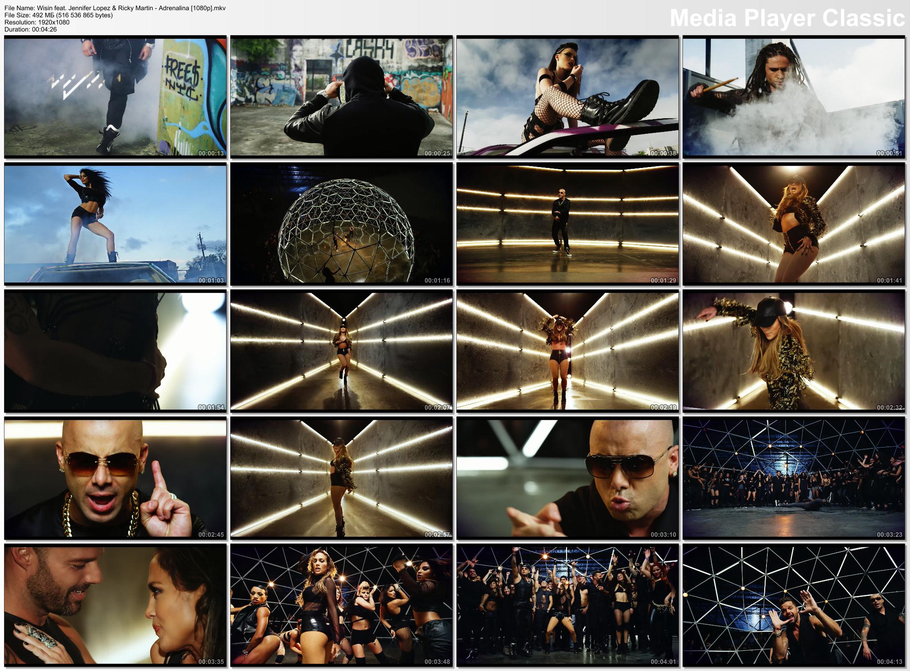Select the thumbnail marked 00:02:19

(567, 351)
